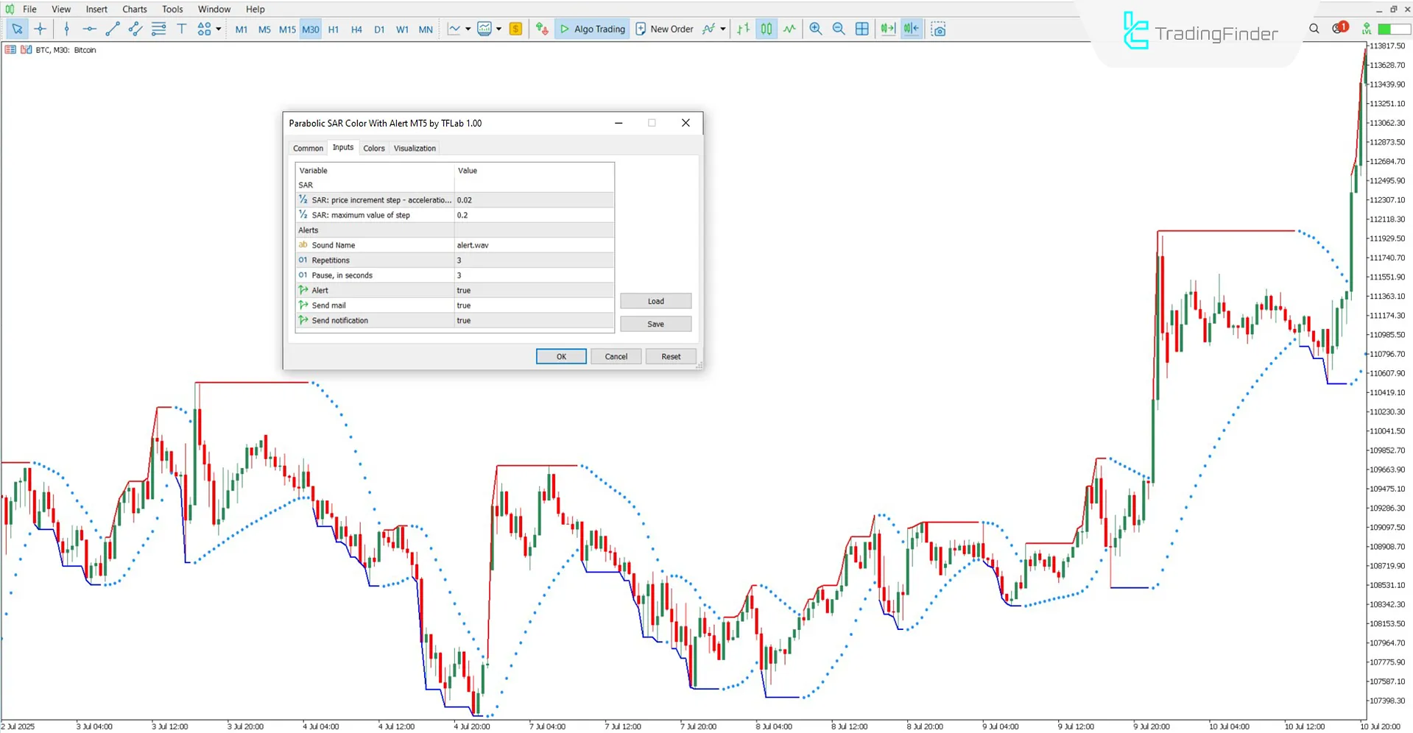Switch chart to Candlestick view

(x=767, y=29)
